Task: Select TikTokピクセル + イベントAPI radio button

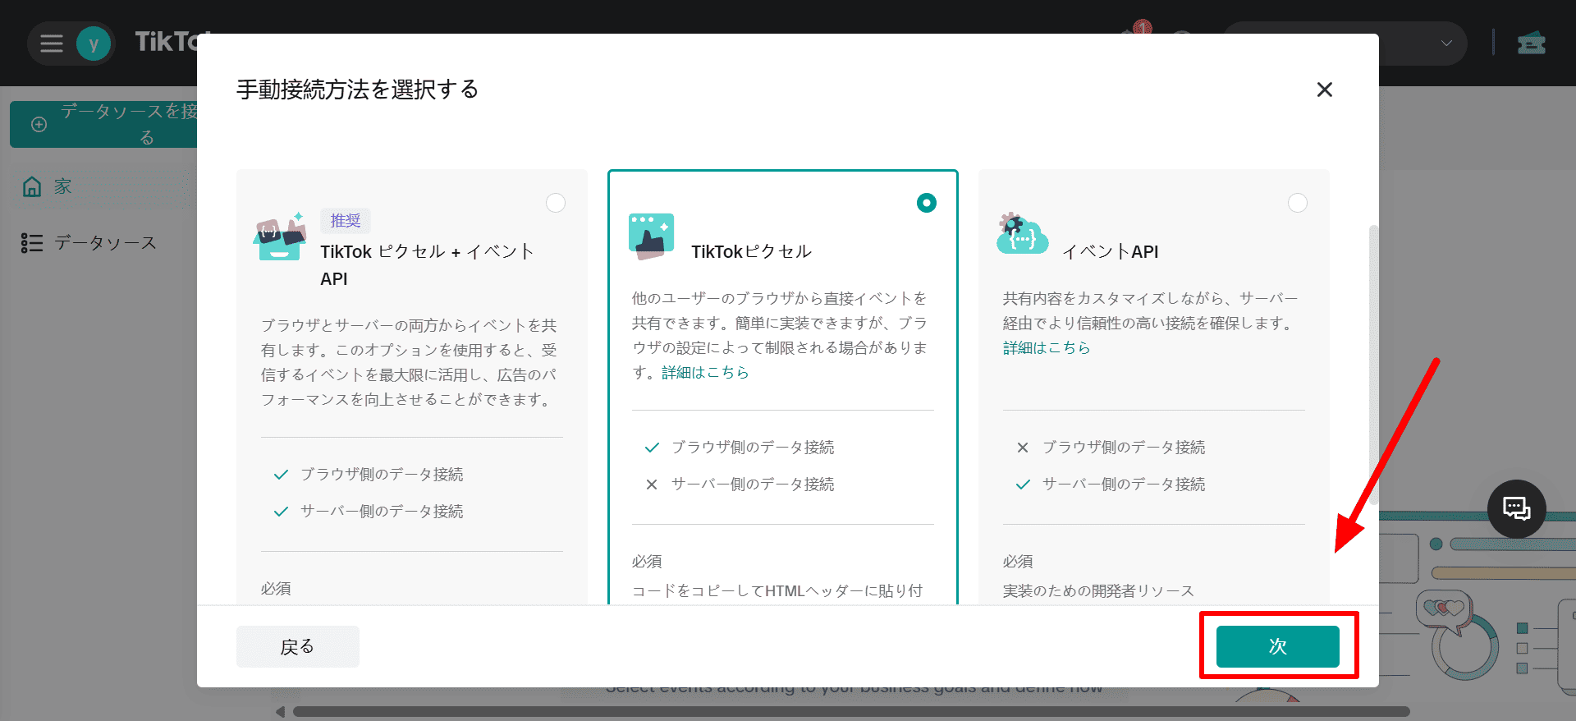Action: click(556, 203)
